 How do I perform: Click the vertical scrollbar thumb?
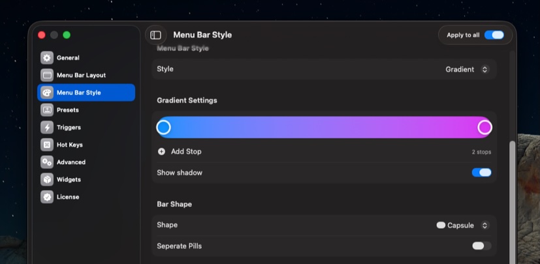(x=512, y=203)
